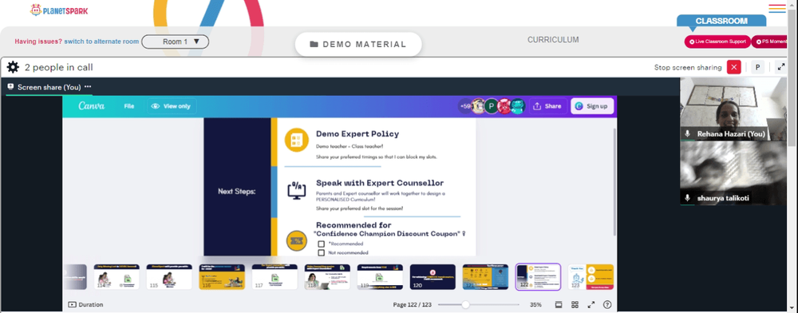
Task: Adjust the Canva zoom slider handle
Action: click(465, 305)
